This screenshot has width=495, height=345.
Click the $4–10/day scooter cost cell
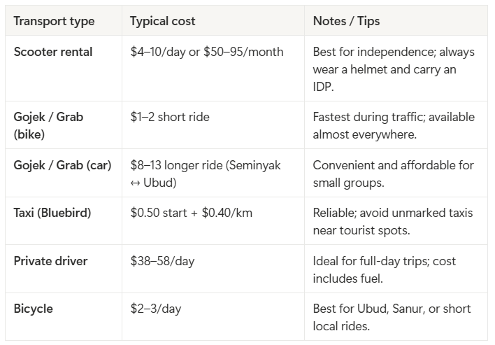coord(207,52)
